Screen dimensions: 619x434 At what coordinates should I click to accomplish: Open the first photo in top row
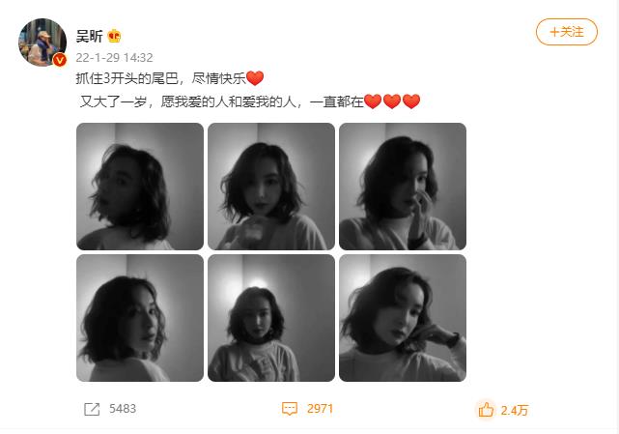[140, 187]
